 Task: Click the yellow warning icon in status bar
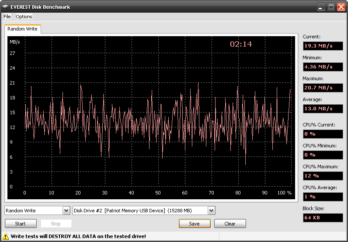[x=6, y=236]
